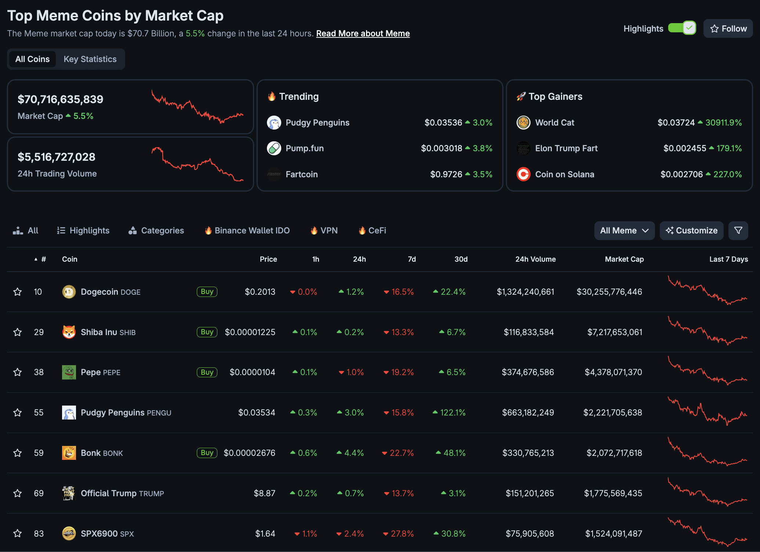The width and height of the screenshot is (760, 552).
Task: Click the rocket icon beside Top Gainers
Action: [x=521, y=96]
